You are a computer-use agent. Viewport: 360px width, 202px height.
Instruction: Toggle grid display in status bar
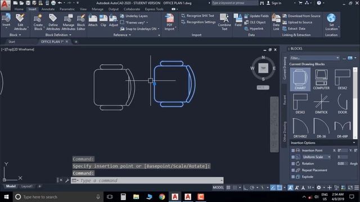(228, 187)
